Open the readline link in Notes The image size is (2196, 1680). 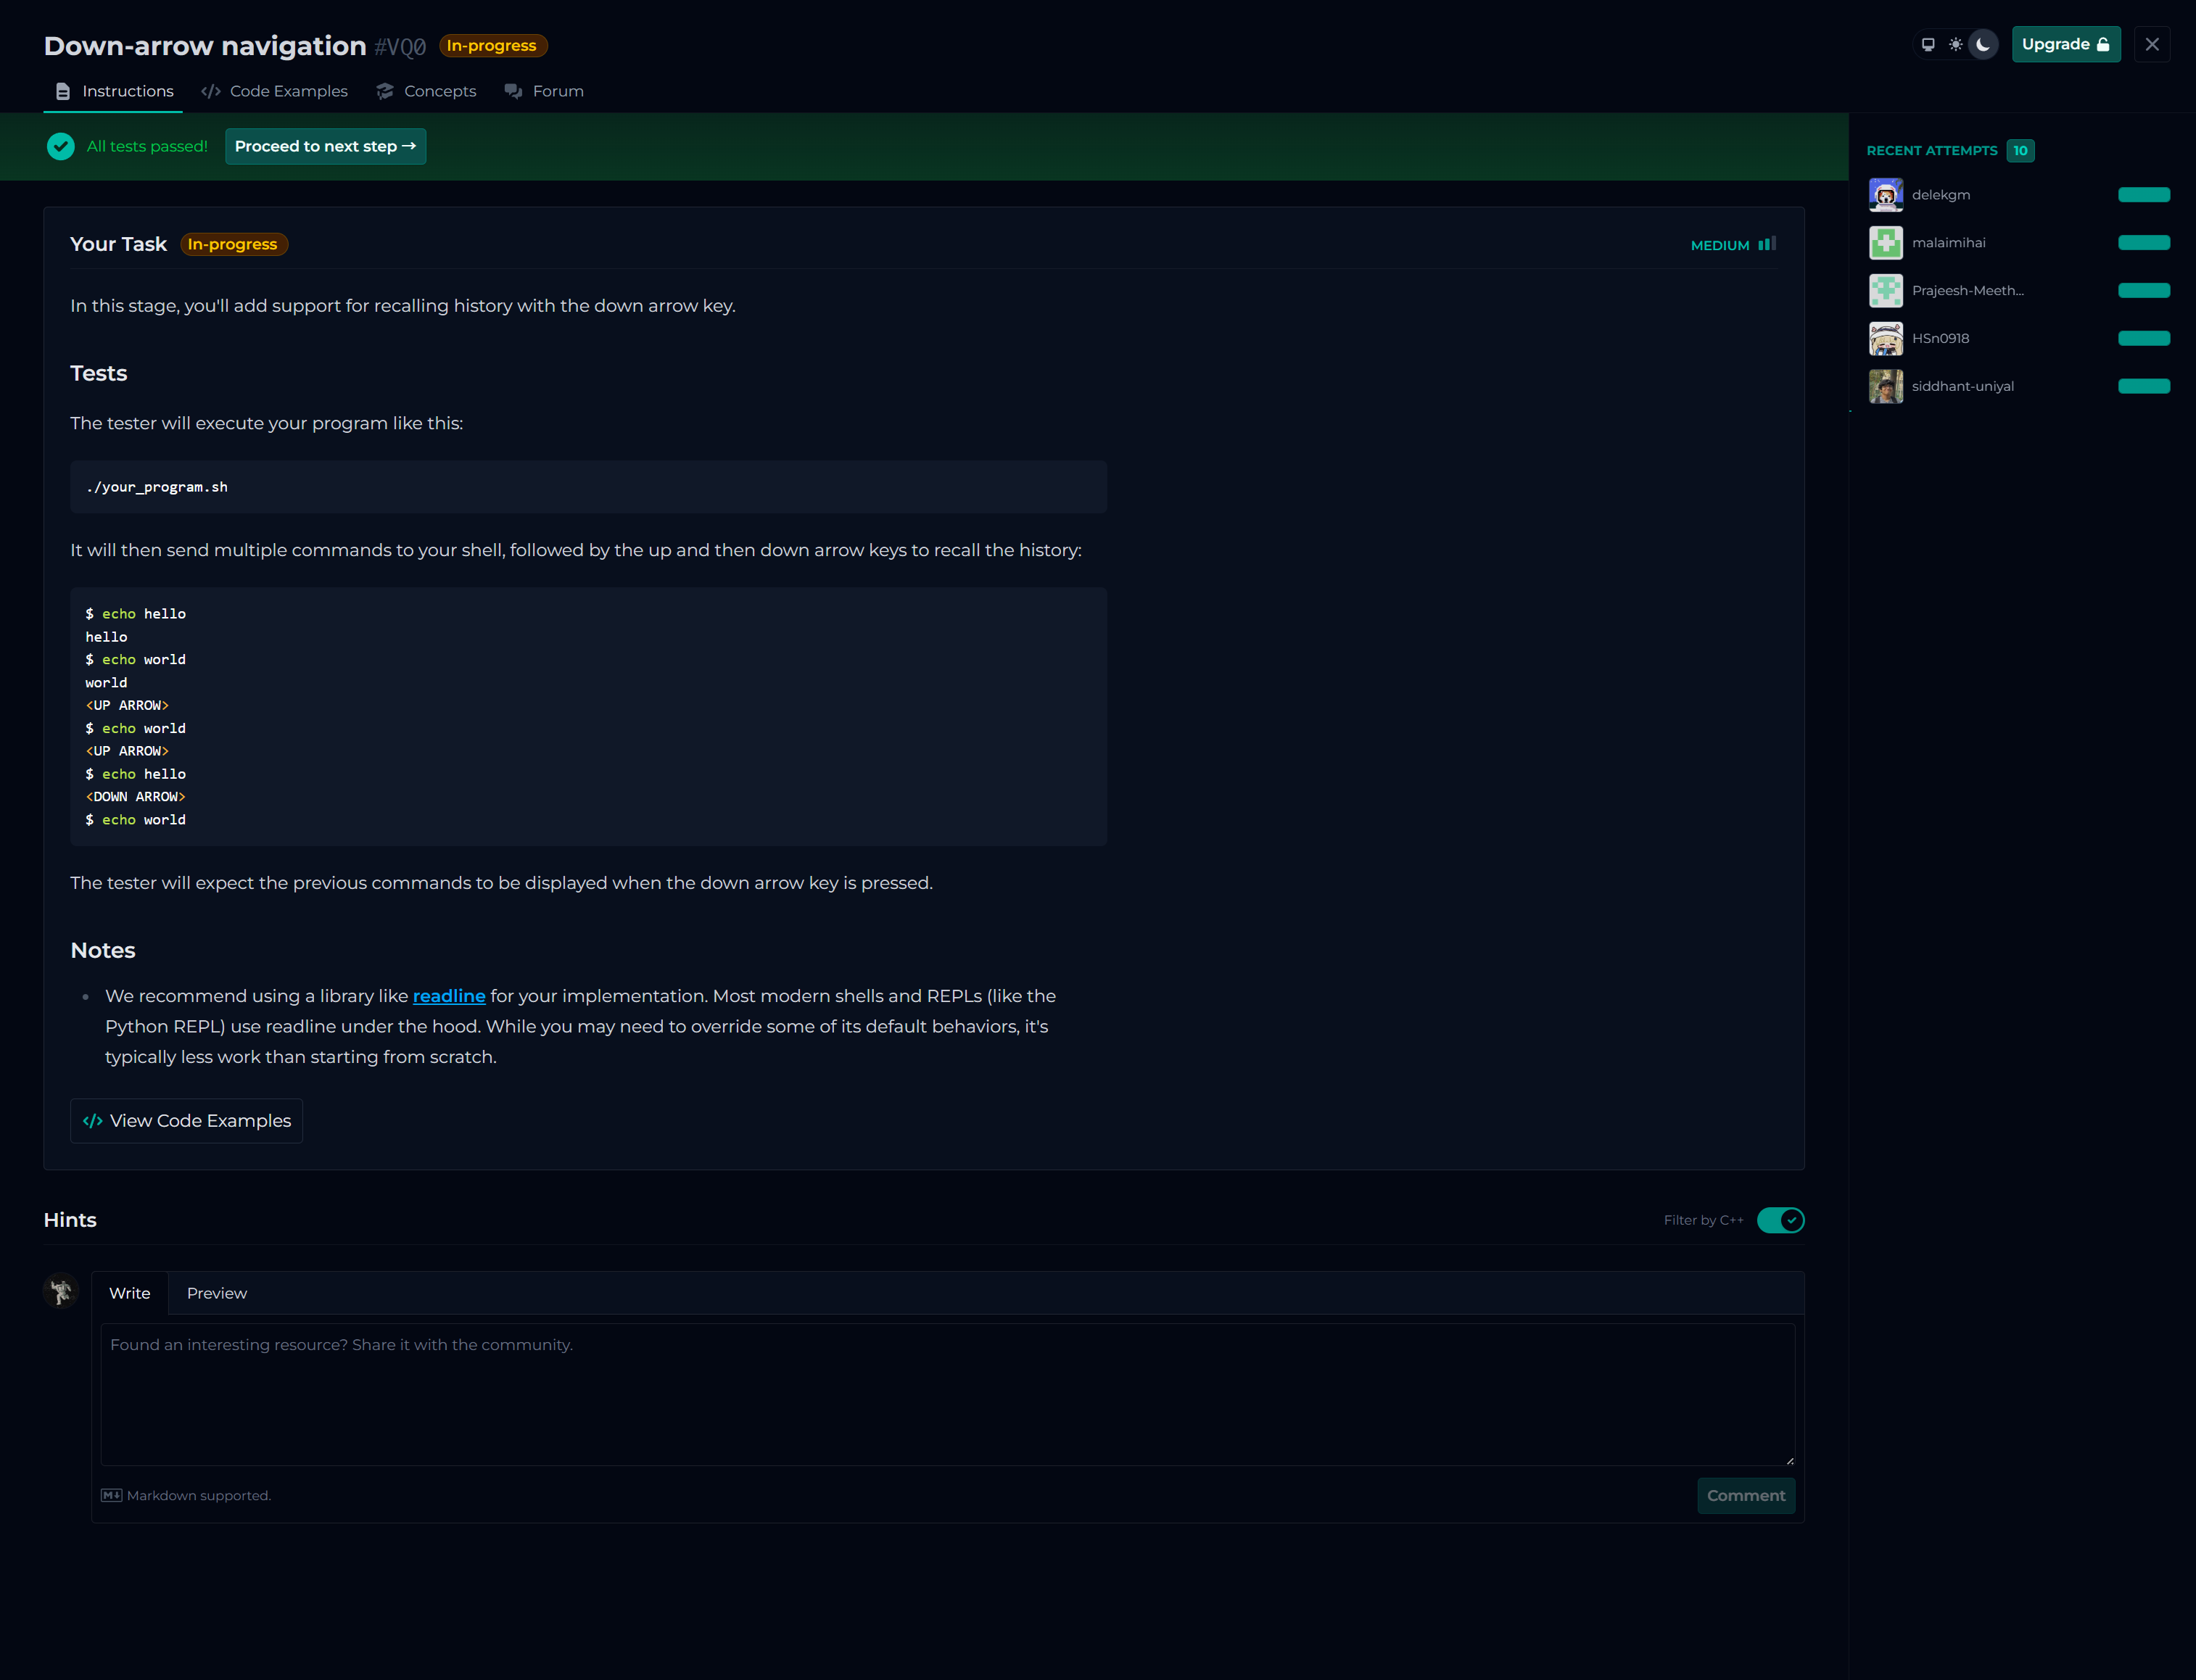(449, 996)
